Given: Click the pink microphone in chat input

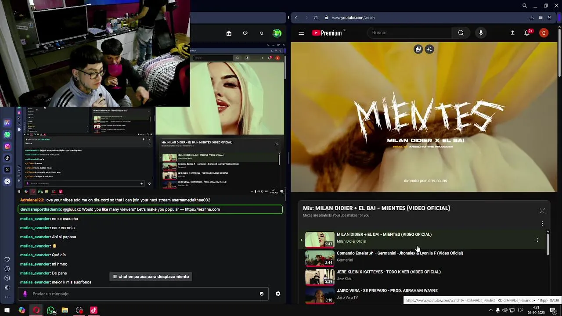Looking at the screenshot, I should tap(25, 294).
